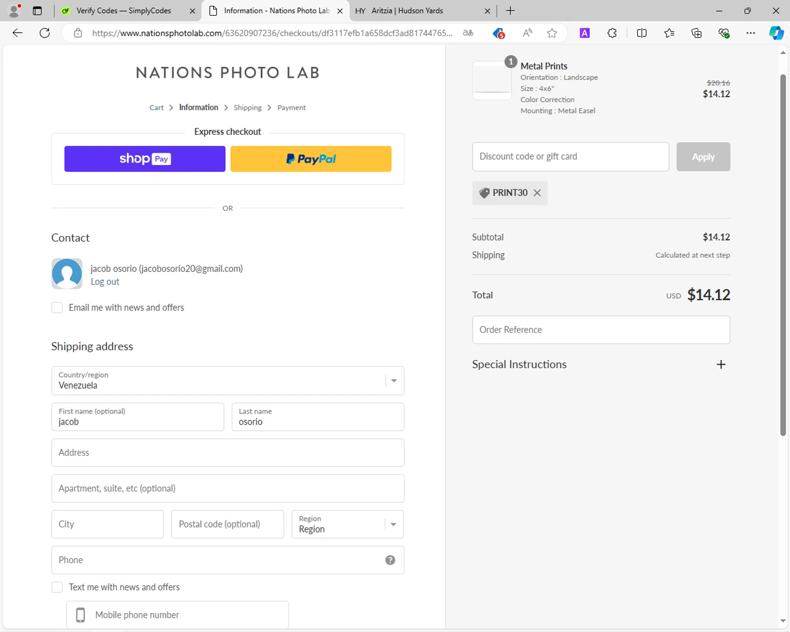Click the Apartment, suite field
Screen dimensions: 790x632
[228, 488]
